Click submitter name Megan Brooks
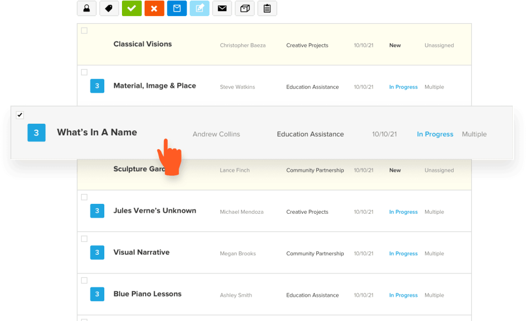The image size is (526, 321). coord(237,254)
